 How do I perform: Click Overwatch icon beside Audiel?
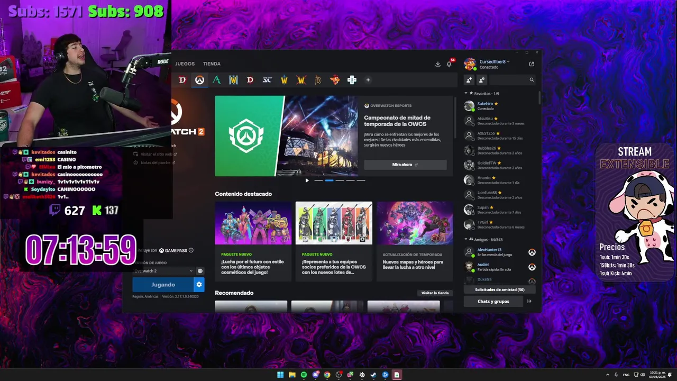pos(532,267)
